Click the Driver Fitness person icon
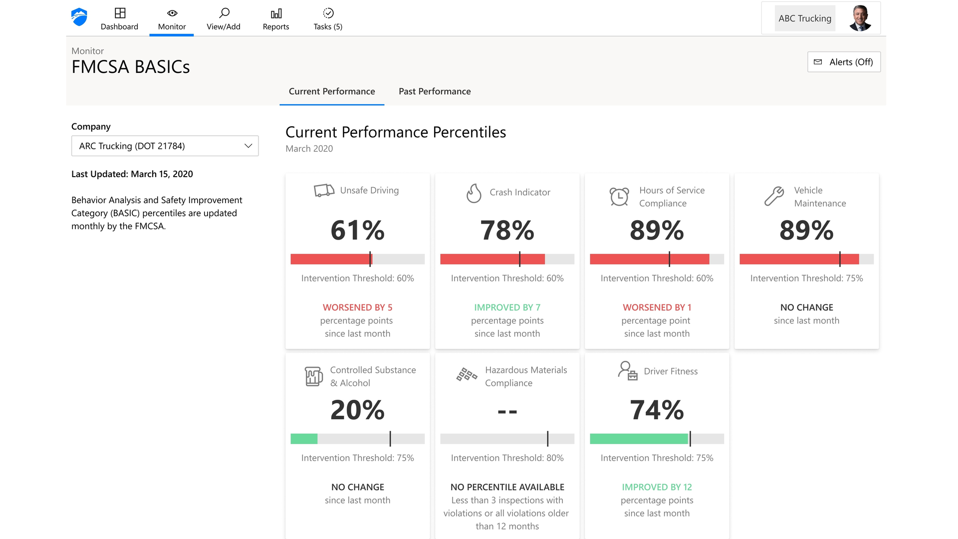Viewport: 958px width, 539px height. pyautogui.click(x=627, y=371)
